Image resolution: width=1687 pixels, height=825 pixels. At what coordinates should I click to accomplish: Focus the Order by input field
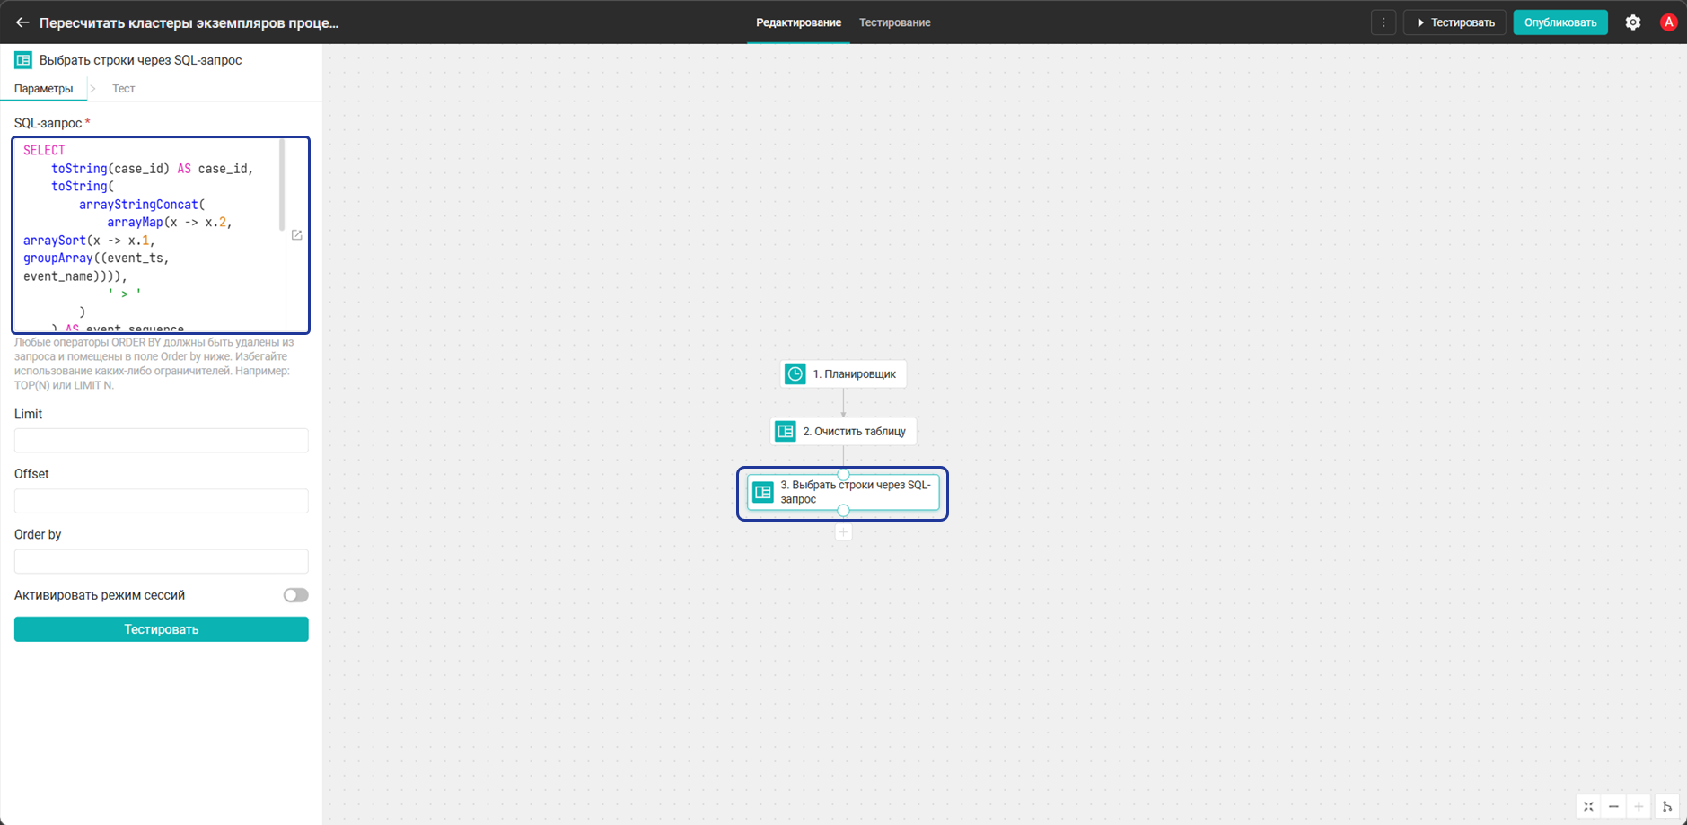tap(162, 561)
